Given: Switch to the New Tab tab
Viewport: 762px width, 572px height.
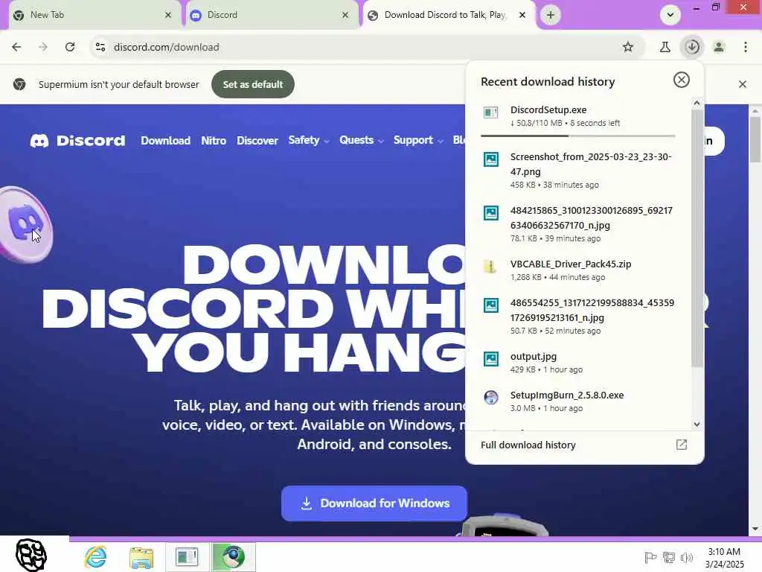Looking at the screenshot, I should [x=92, y=15].
